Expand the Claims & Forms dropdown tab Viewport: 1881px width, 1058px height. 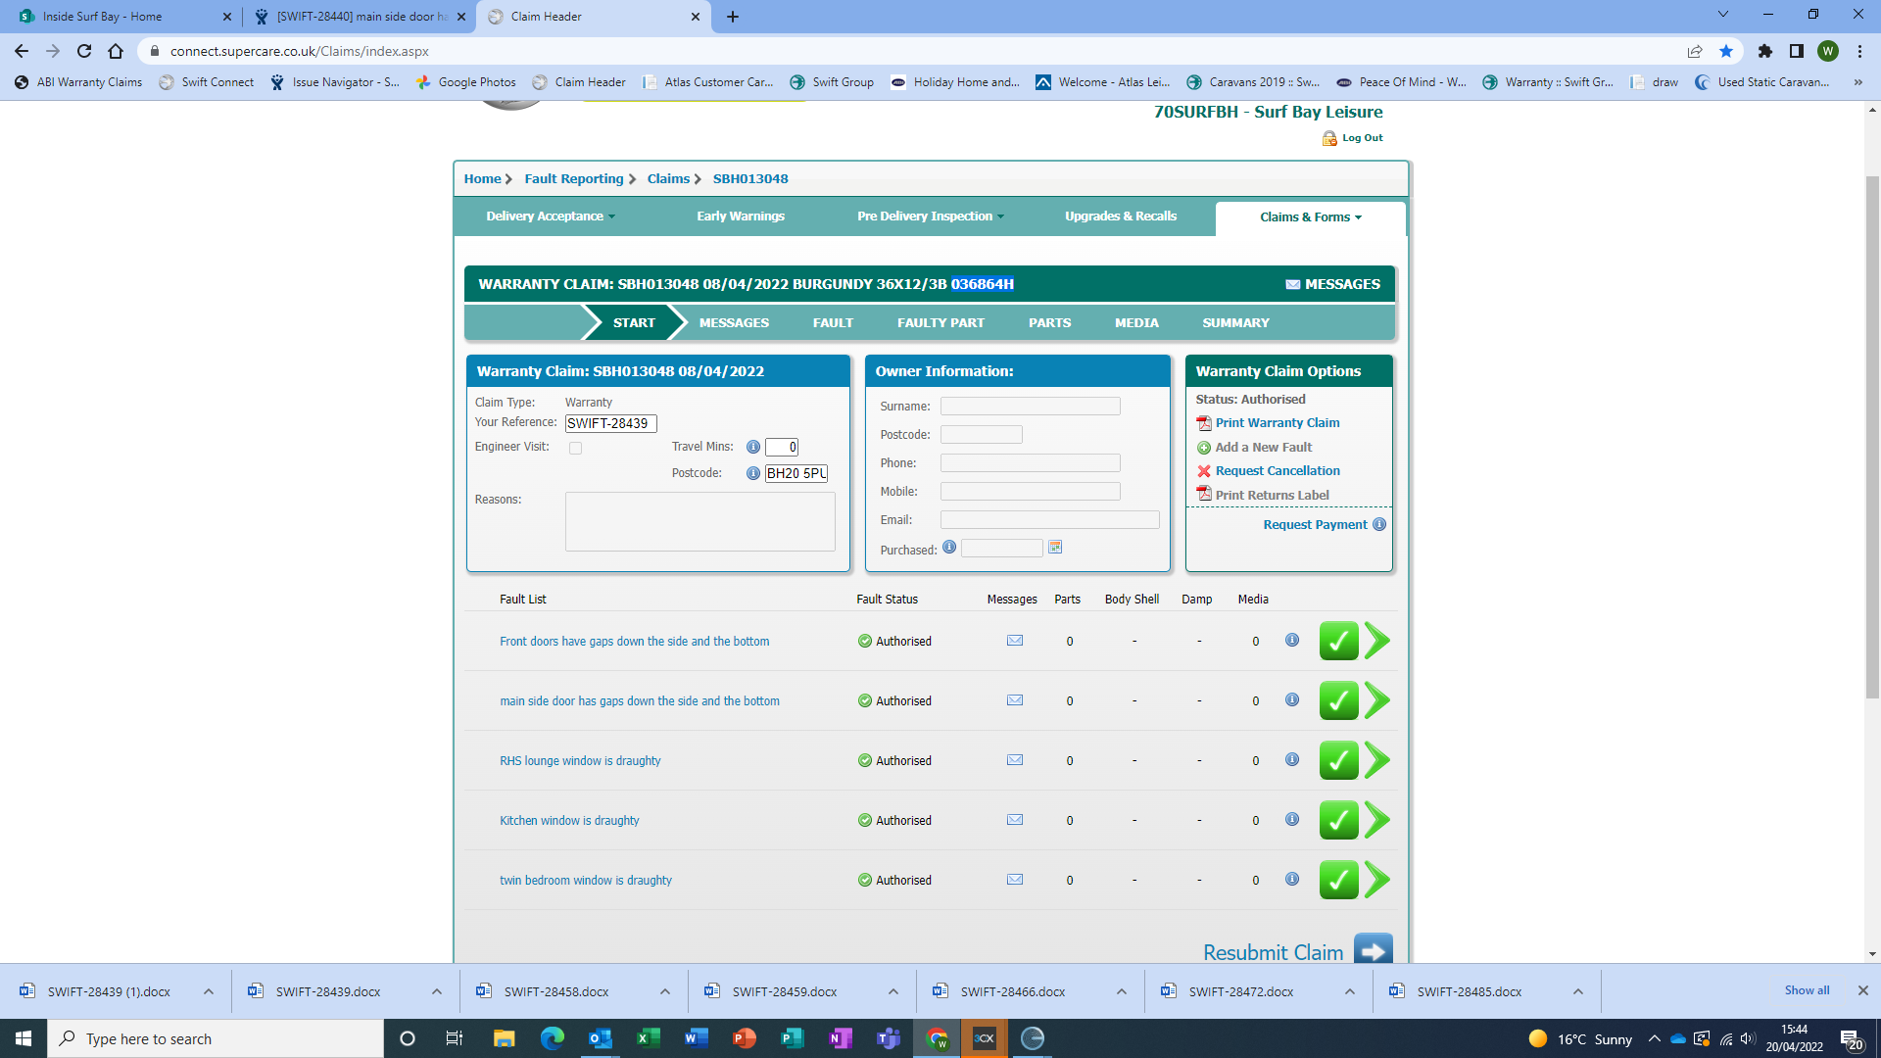[1310, 217]
